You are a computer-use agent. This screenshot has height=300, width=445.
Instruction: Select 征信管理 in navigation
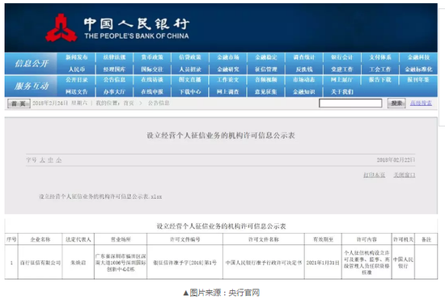point(266,70)
